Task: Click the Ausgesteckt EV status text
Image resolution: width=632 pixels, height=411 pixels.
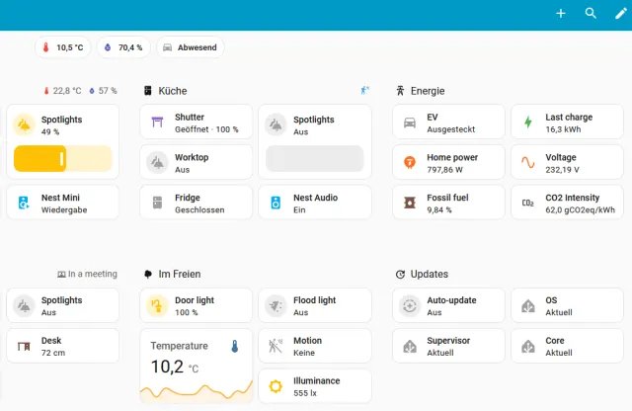Action: [x=450, y=129]
